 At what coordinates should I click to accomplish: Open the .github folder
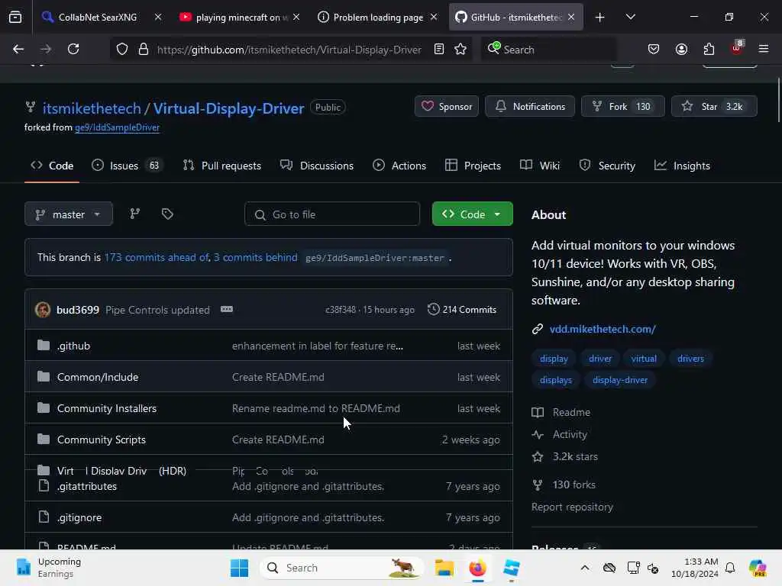click(x=73, y=346)
